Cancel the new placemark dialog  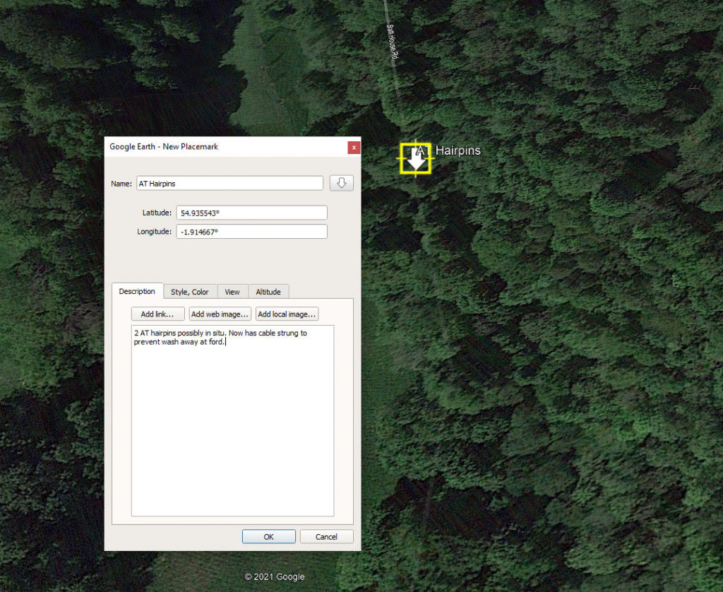(x=326, y=537)
